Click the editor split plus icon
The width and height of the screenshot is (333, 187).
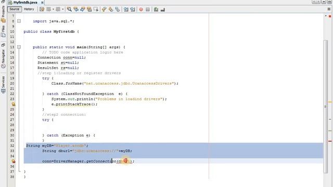pyautogui.click(x=329, y=9)
